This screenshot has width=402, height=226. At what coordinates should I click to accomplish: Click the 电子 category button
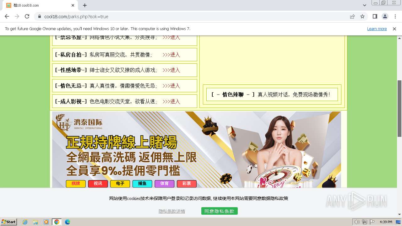pyautogui.click(x=120, y=184)
